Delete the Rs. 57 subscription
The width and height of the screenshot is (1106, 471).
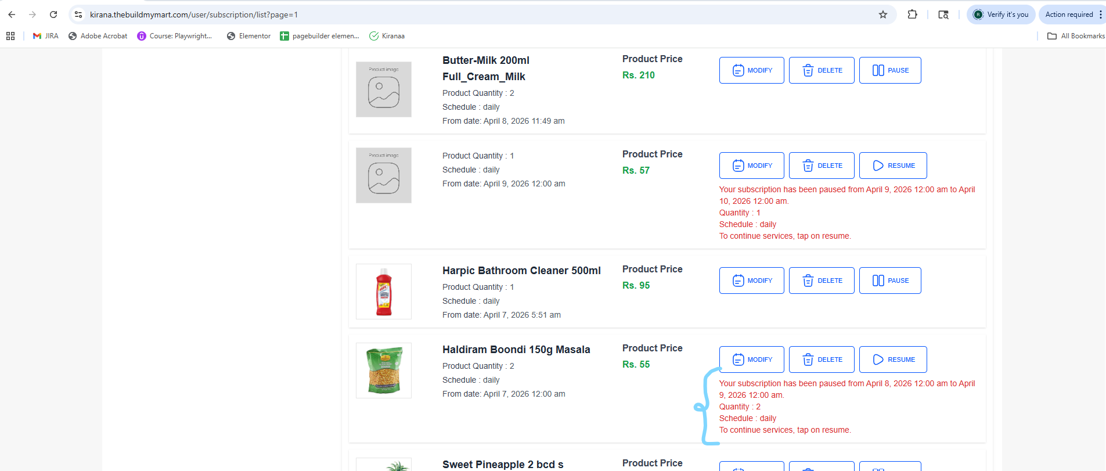tap(822, 166)
